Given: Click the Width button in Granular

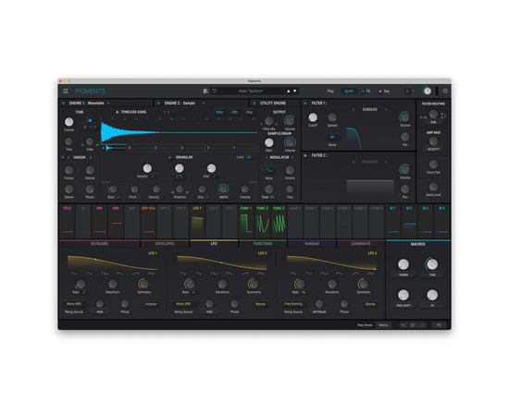Looking at the screenshot, I should 224,197.
